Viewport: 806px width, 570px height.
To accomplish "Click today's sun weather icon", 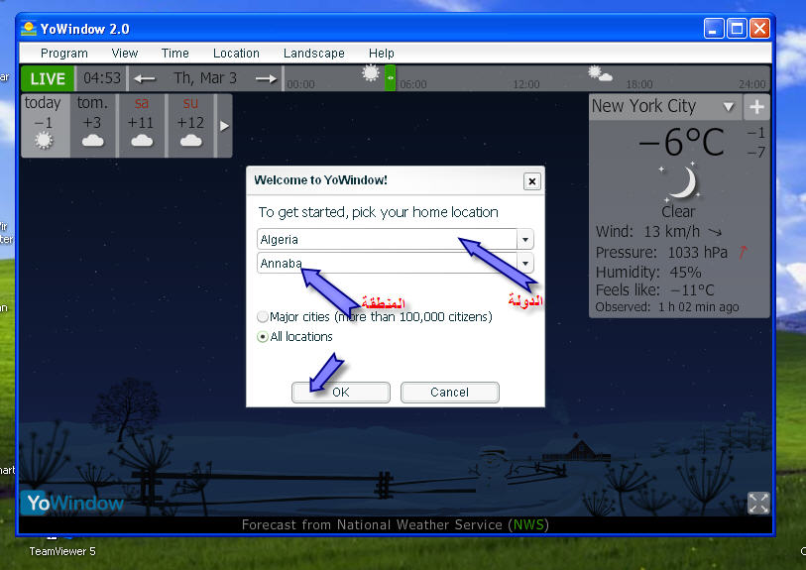I will 44,141.
